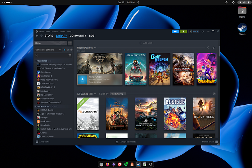Open the App Center in dock
Viewport: 252px width, 168px height.
pos(132,164)
